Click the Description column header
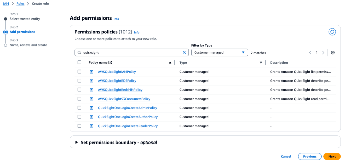345x166 pixels. [x=279, y=63]
